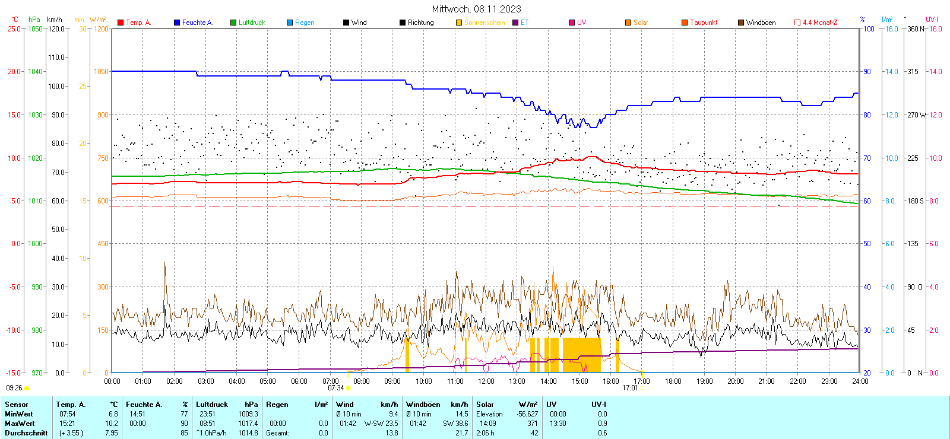950x439 pixels.
Task: Click the green Luftdruck legend square
Action: point(233,23)
